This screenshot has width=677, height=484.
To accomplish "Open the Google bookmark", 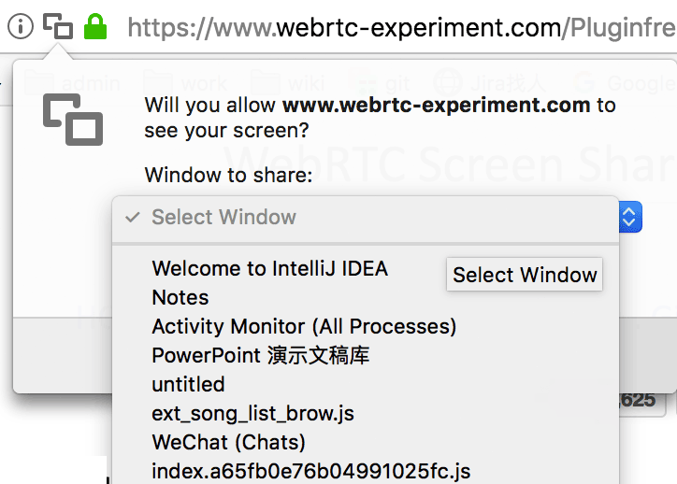I will coord(626,83).
